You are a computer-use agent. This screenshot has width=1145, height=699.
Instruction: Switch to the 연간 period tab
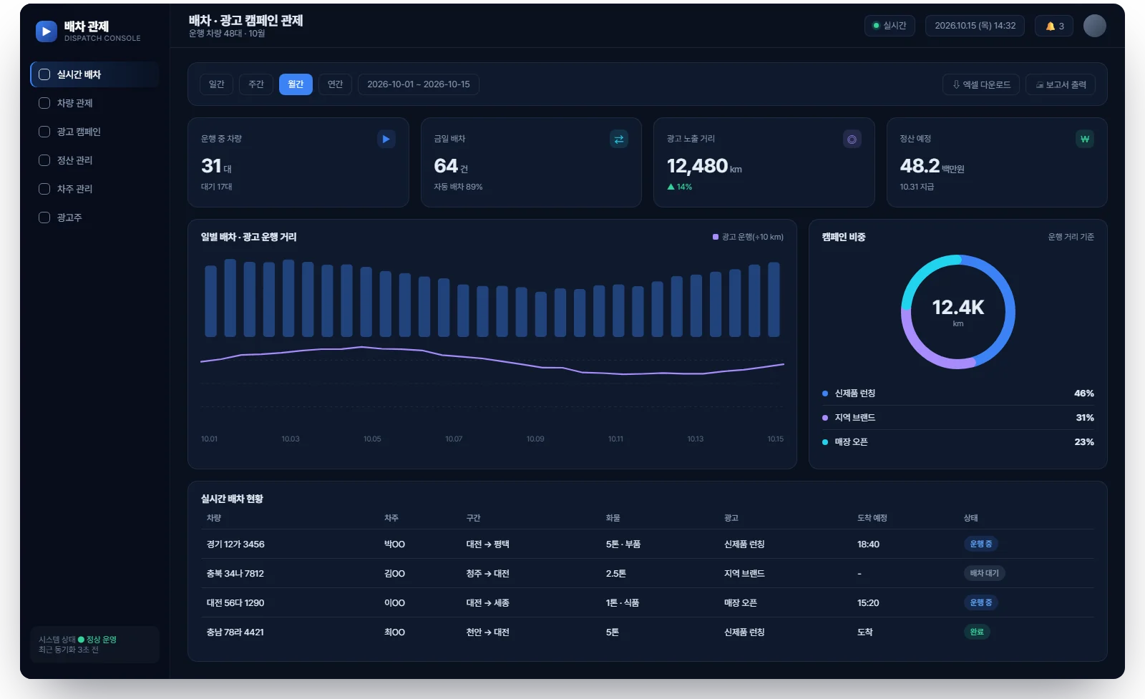click(x=335, y=84)
